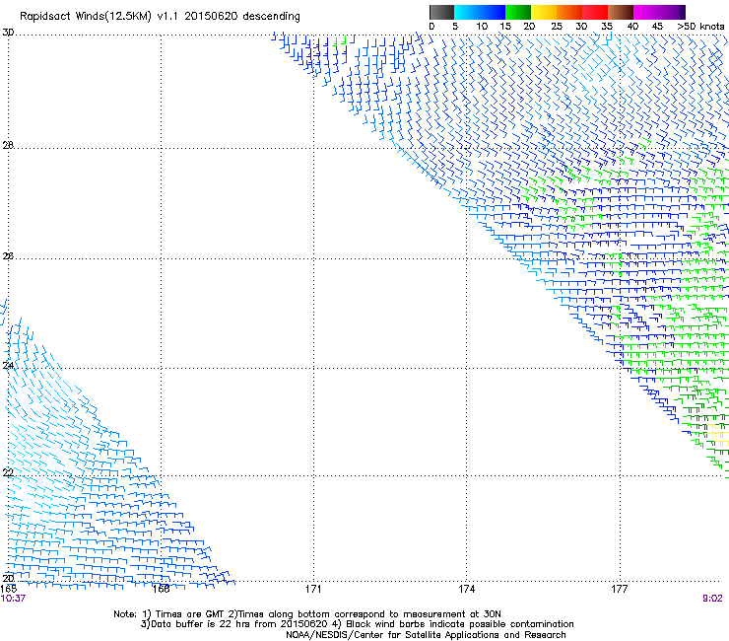Click the '0' label under the color bar

tap(431, 27)
